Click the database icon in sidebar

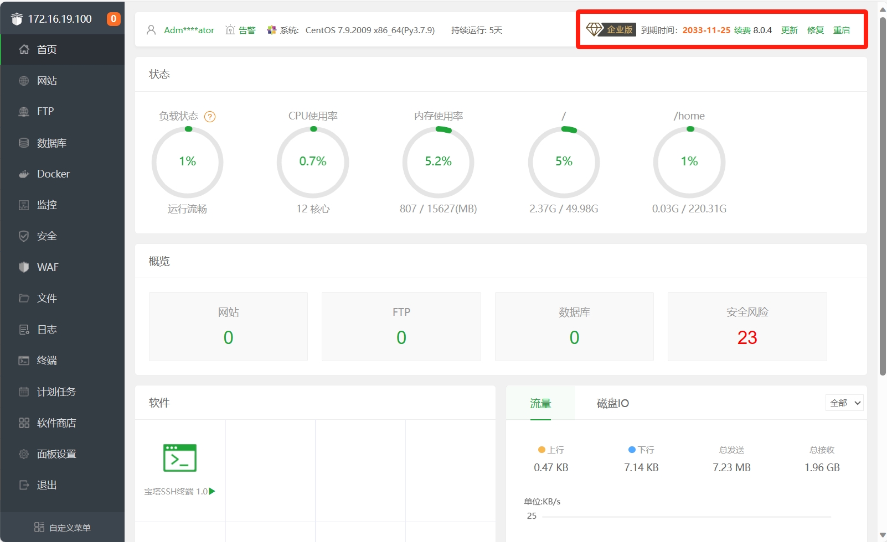pyautogui.click(x=24, y=143)
